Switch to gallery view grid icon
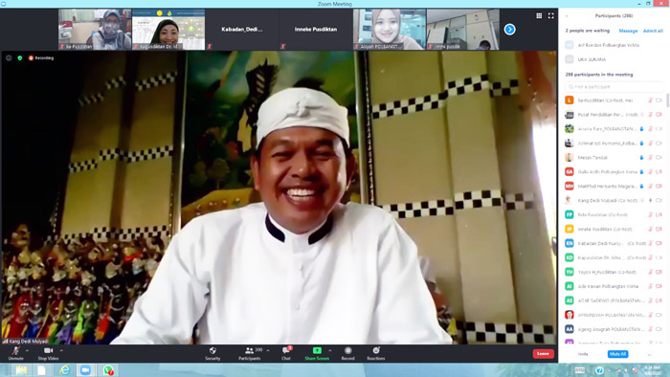670x377 pixels. coord(539,16)
